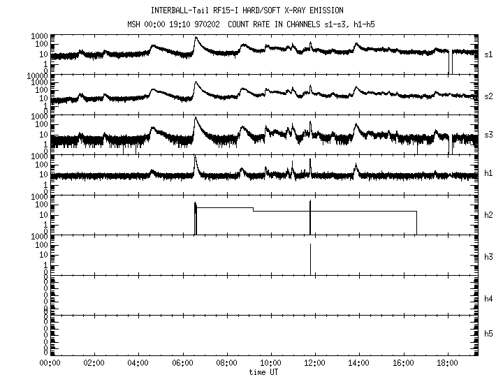Click the 04:00 time axis tick label
This screenshot has width=503, height=384.
tap(138, 363)
